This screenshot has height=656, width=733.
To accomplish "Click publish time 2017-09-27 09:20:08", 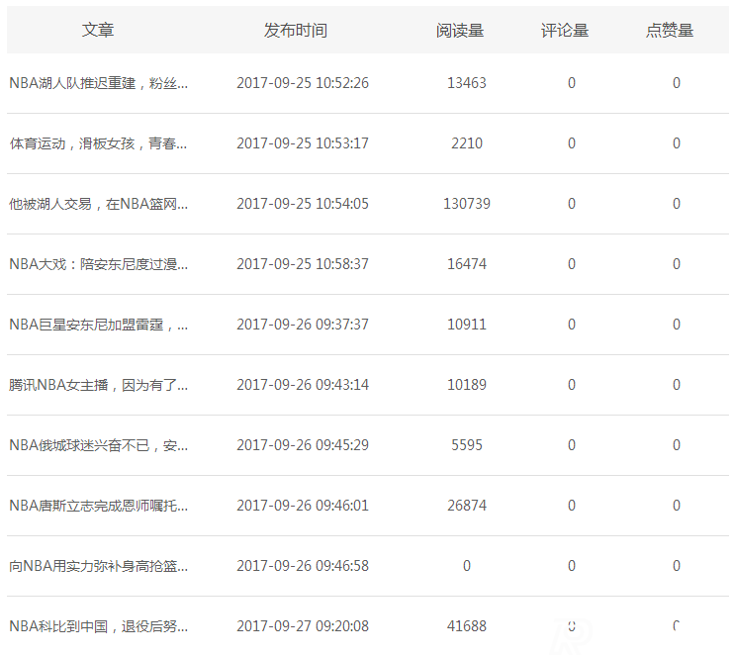I will pos(303,627).
